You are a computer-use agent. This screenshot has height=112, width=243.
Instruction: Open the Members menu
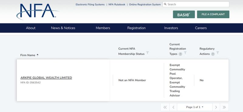click(x=103, y=28)
